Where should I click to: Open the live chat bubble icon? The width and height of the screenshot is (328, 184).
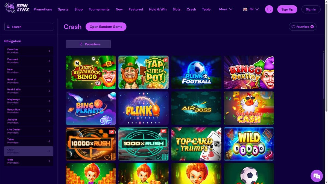(x=317, y=176)
